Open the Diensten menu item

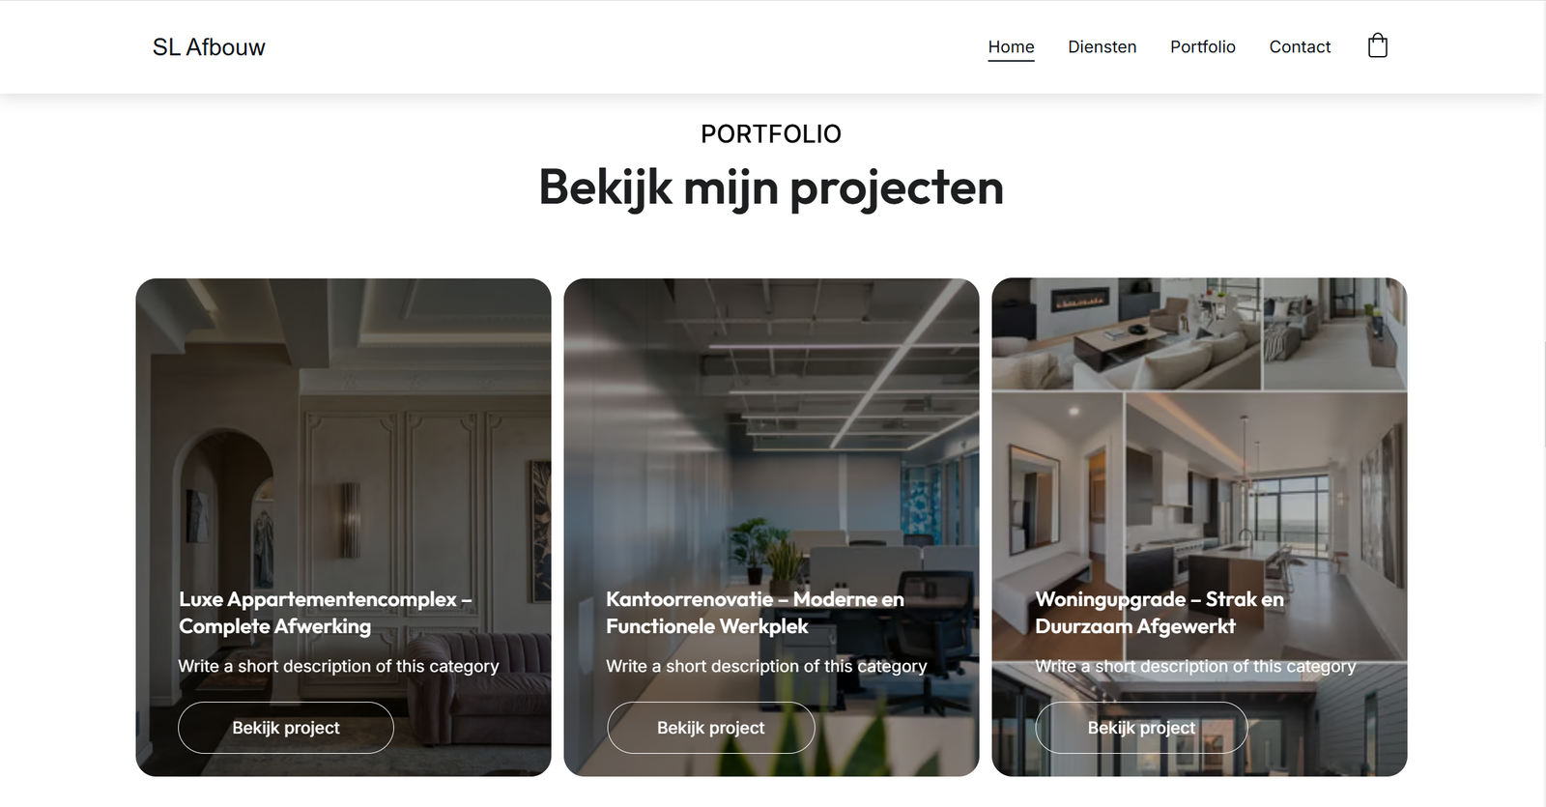click(1102, 46)
